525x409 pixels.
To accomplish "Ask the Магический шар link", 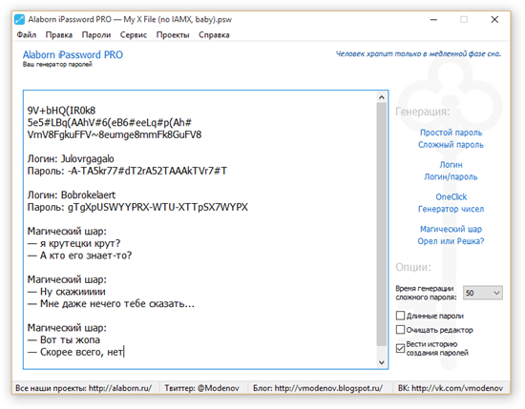I will [451, 229].
